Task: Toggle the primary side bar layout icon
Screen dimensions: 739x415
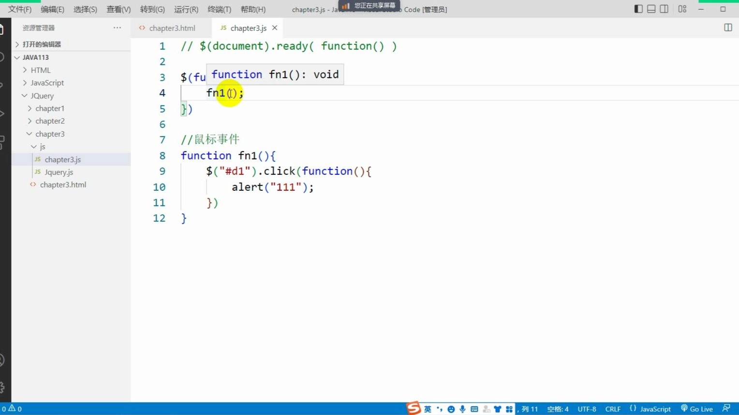Action: (x=638, y=9)
